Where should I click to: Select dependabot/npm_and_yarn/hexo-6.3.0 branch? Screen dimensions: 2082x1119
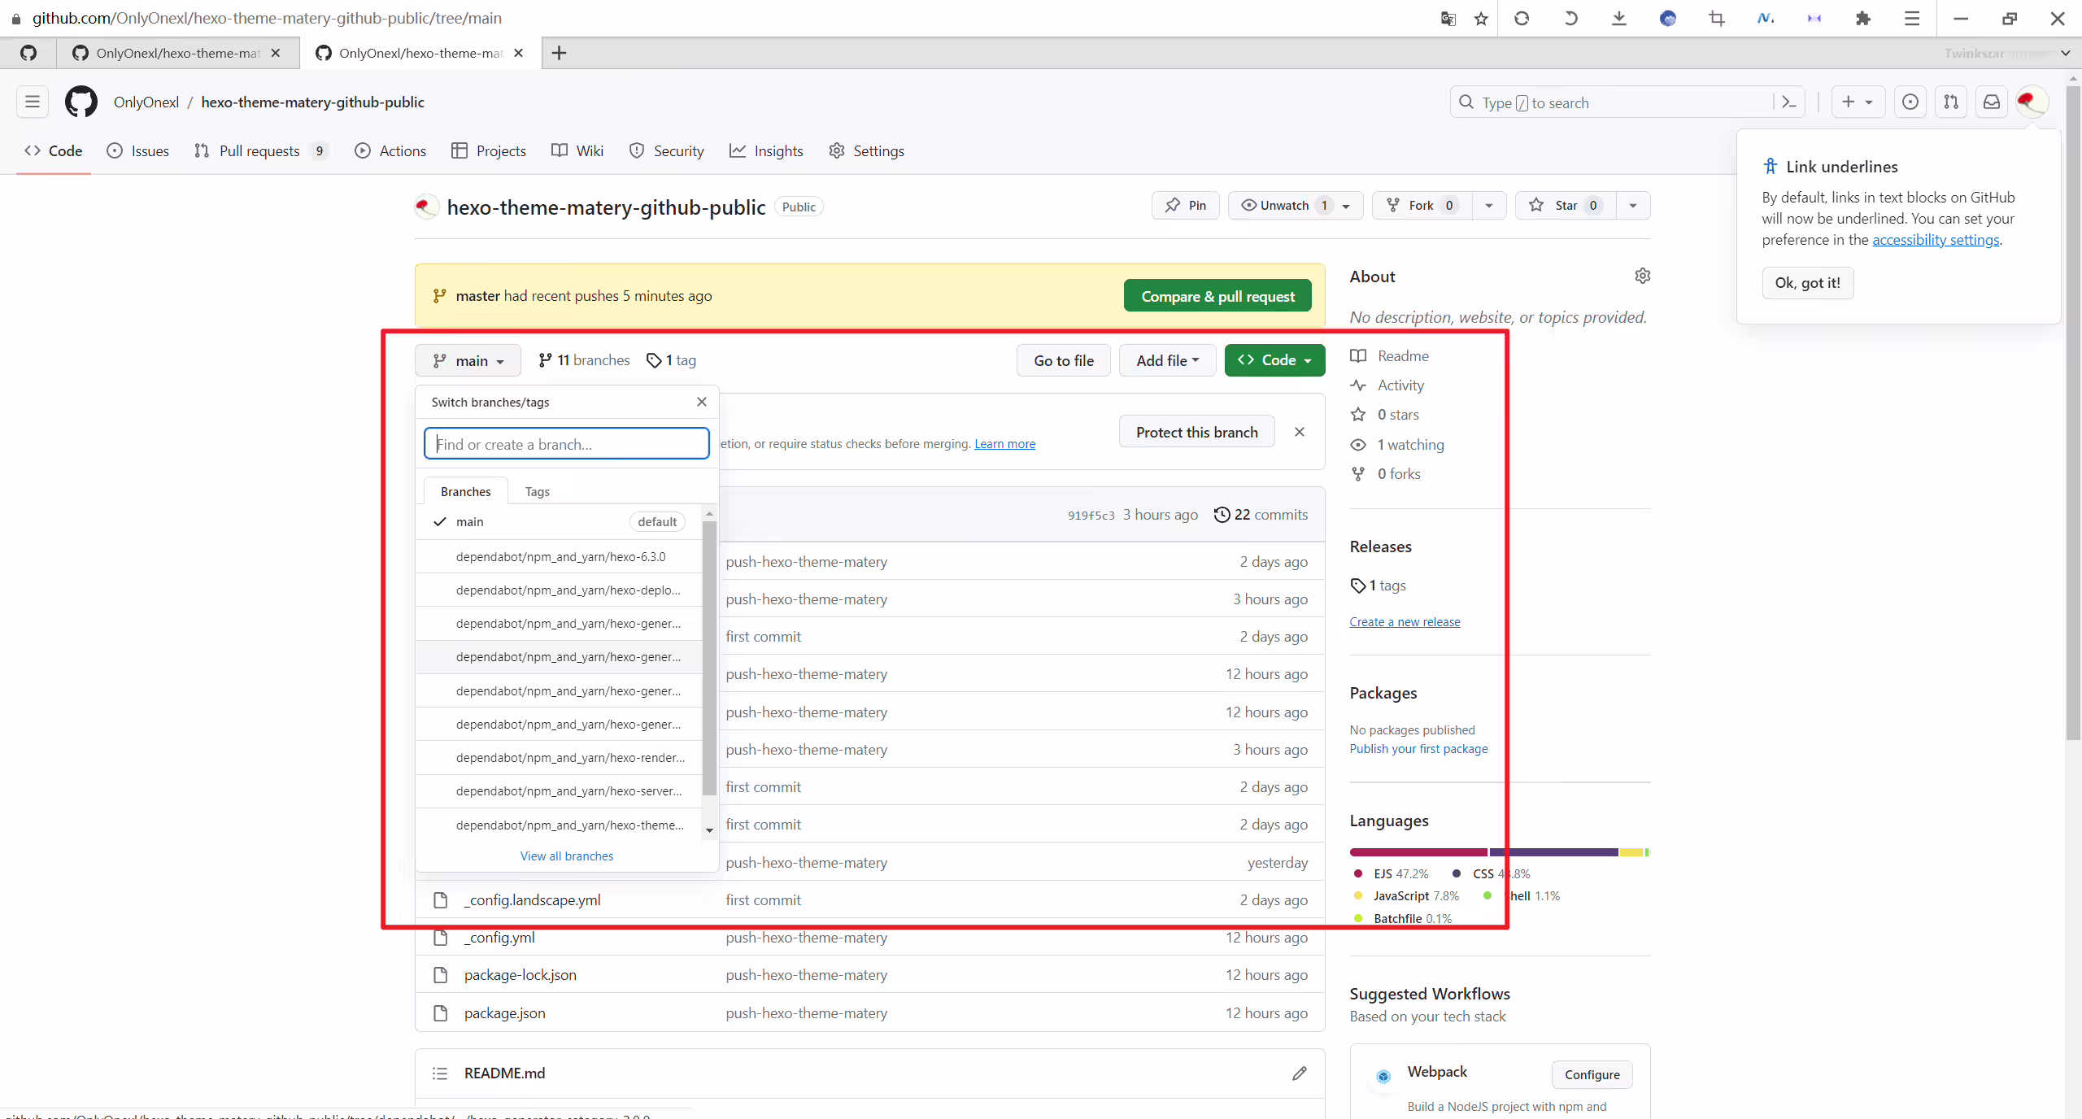(559, 556)
